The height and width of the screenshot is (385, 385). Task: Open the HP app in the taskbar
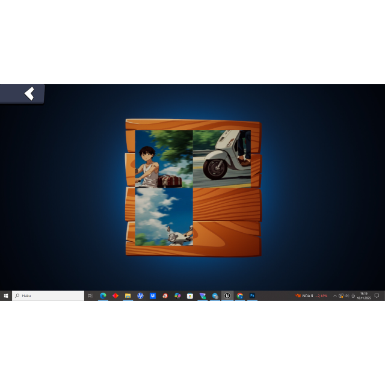pyautogui.click(x=140, y=296)
